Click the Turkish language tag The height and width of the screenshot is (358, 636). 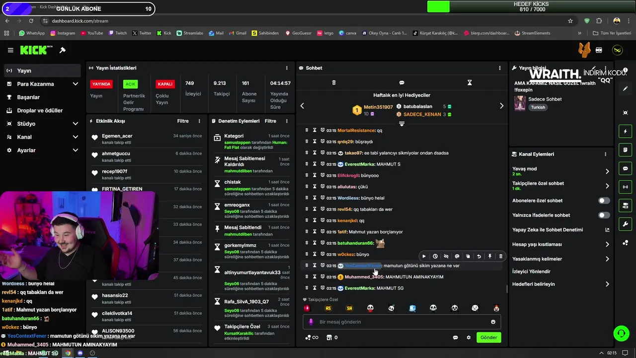[538, 107]
